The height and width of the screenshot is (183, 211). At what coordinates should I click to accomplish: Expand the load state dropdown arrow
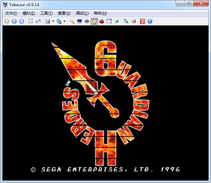[x=64, y=21]
